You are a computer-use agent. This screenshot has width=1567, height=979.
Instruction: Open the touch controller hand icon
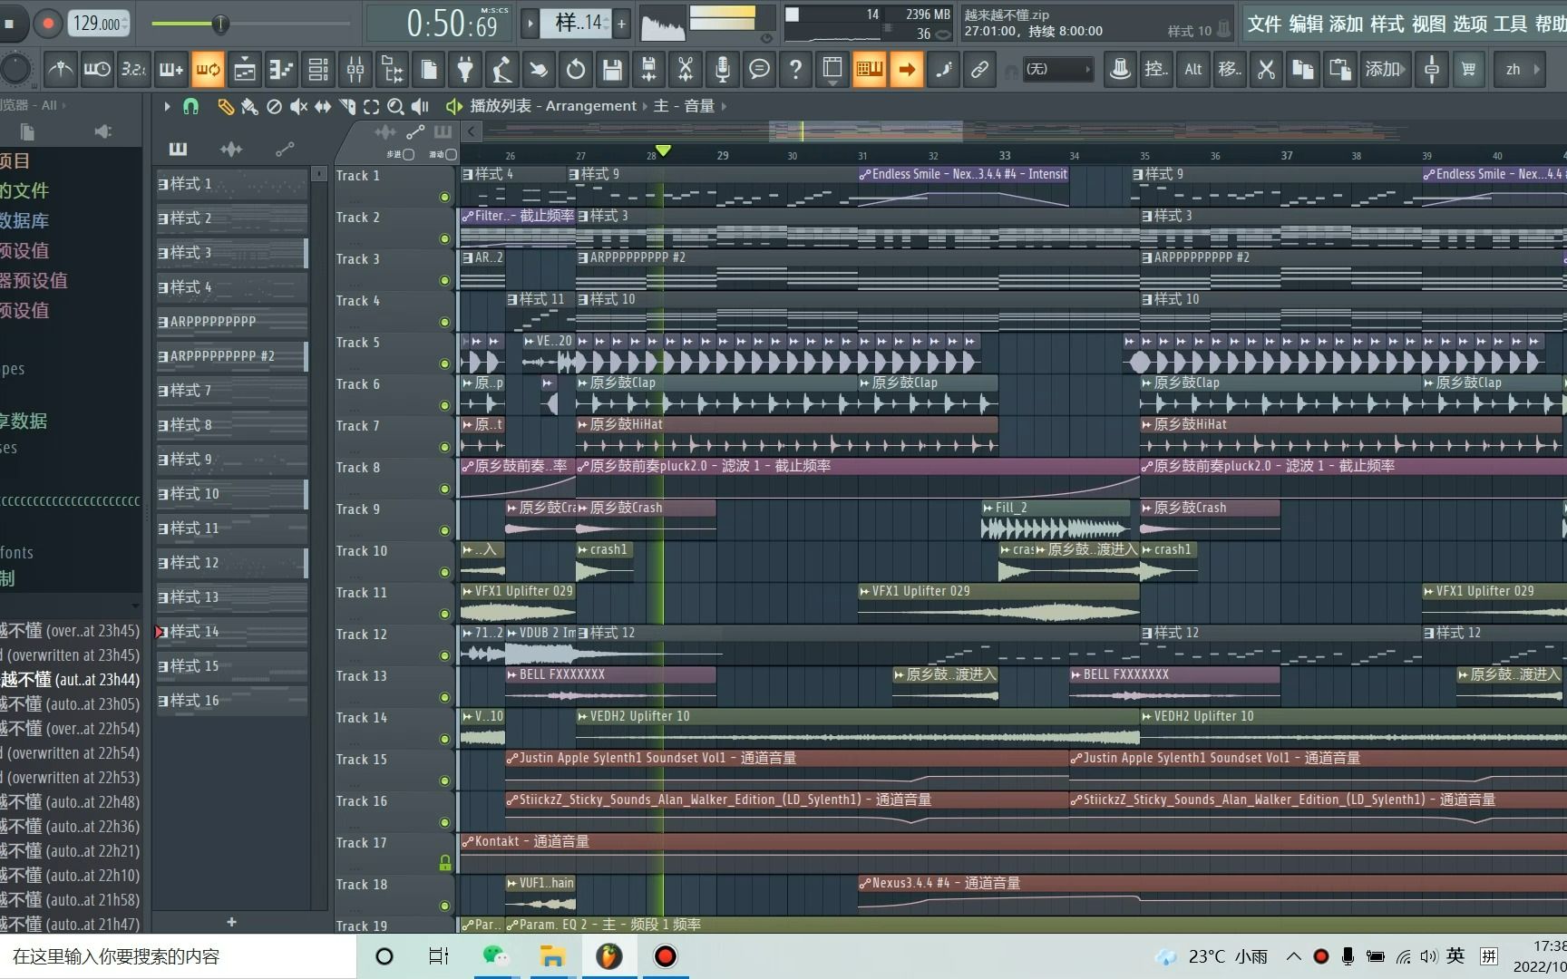[x=539, y=69]
